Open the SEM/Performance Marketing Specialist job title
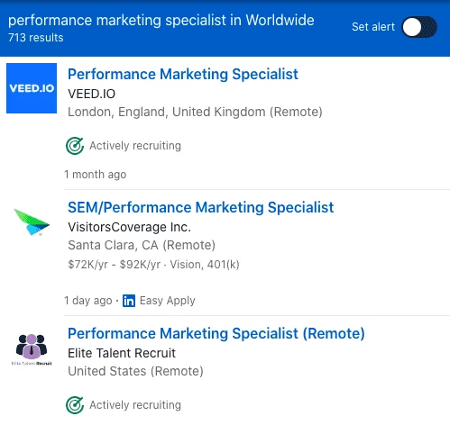Screen dimensions: 450x425 200,207
